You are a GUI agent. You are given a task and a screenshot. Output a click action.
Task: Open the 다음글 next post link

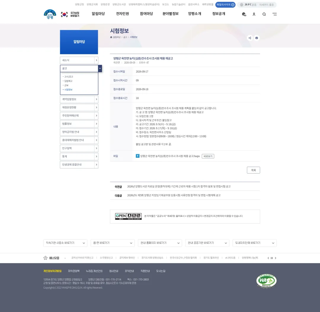174,195
